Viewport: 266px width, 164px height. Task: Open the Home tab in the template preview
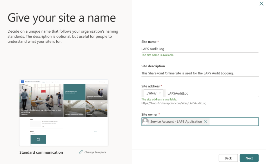click(x=43, y=82)
